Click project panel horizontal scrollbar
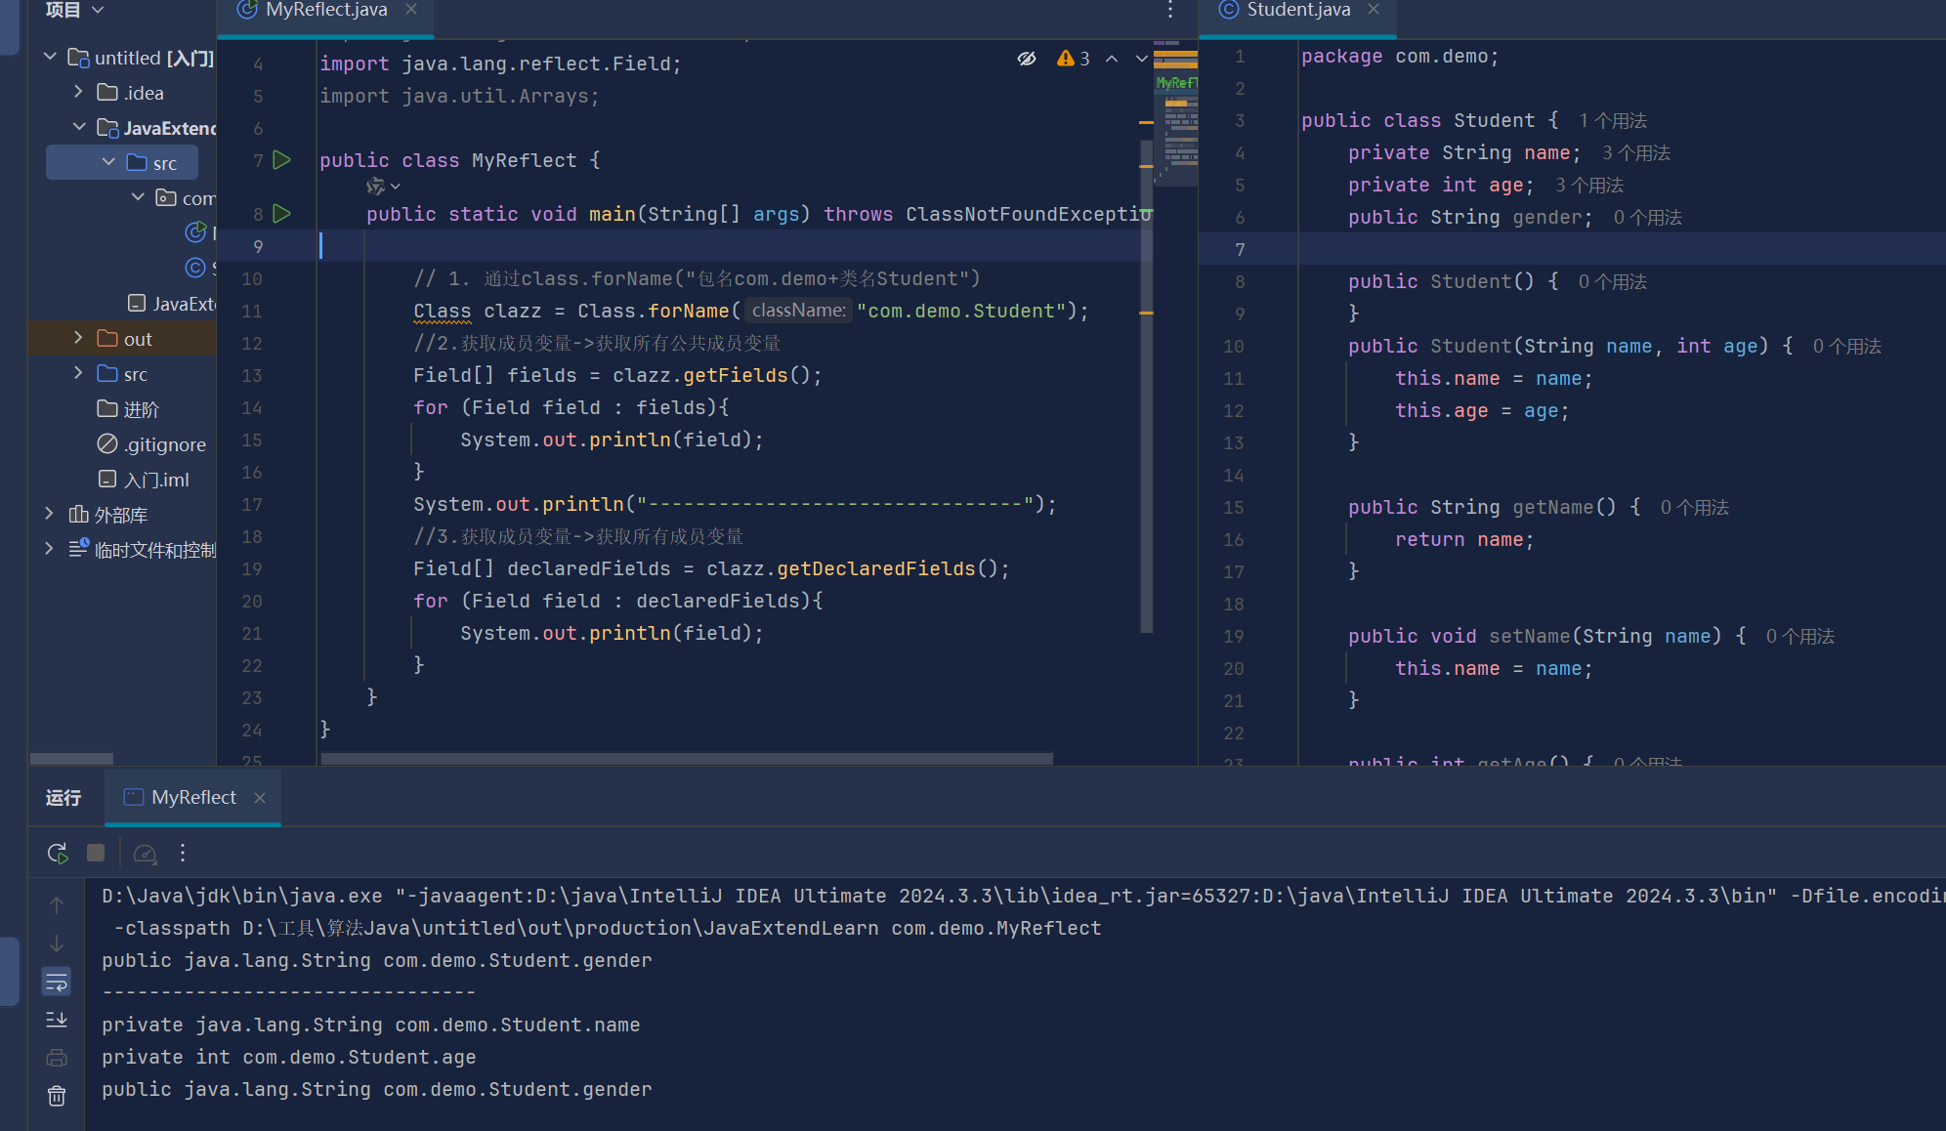The height and width of the screenshot is (1131, 1946). (71, 758)
